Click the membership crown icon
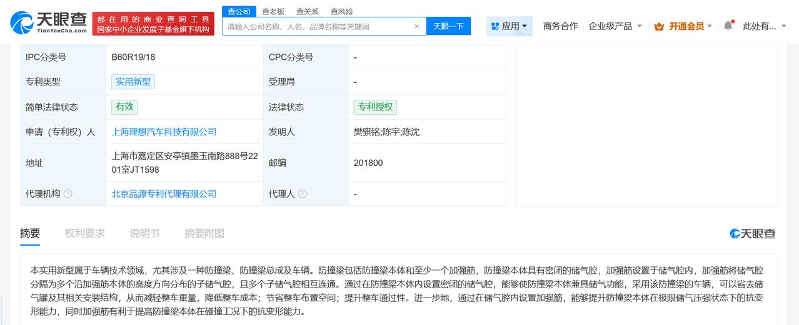 coord(659,26)
